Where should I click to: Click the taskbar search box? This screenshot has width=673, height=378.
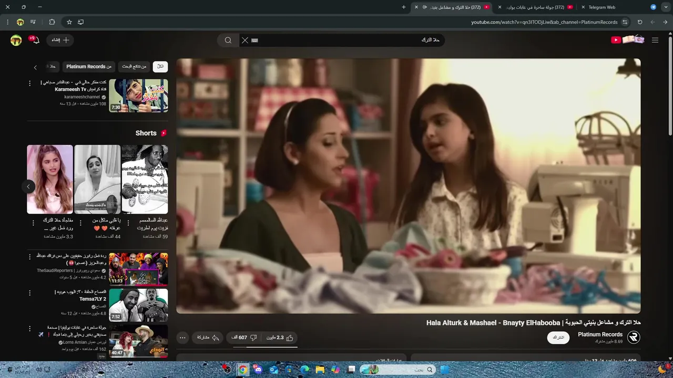point(397,370)
